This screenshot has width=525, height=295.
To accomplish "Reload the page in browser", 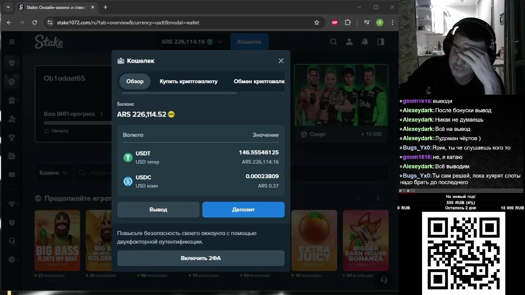I will point(34,23).
